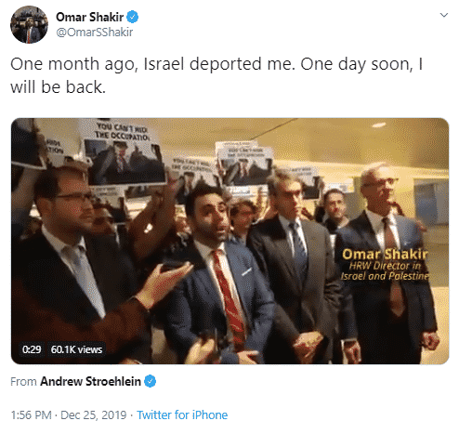
Task: Click the HRW Director caption line in the video
Action: click(x=385, y=266)
